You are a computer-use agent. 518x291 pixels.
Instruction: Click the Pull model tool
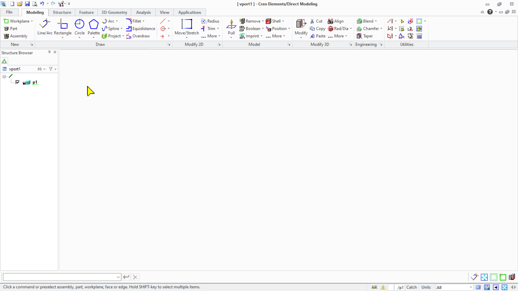(x=231, y=27)
